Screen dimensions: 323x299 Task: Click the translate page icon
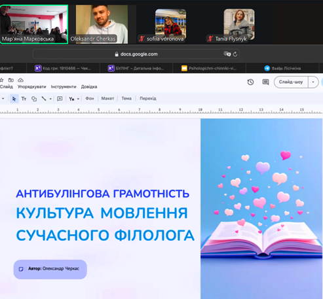pyautogui.click(x=227, y=54)
